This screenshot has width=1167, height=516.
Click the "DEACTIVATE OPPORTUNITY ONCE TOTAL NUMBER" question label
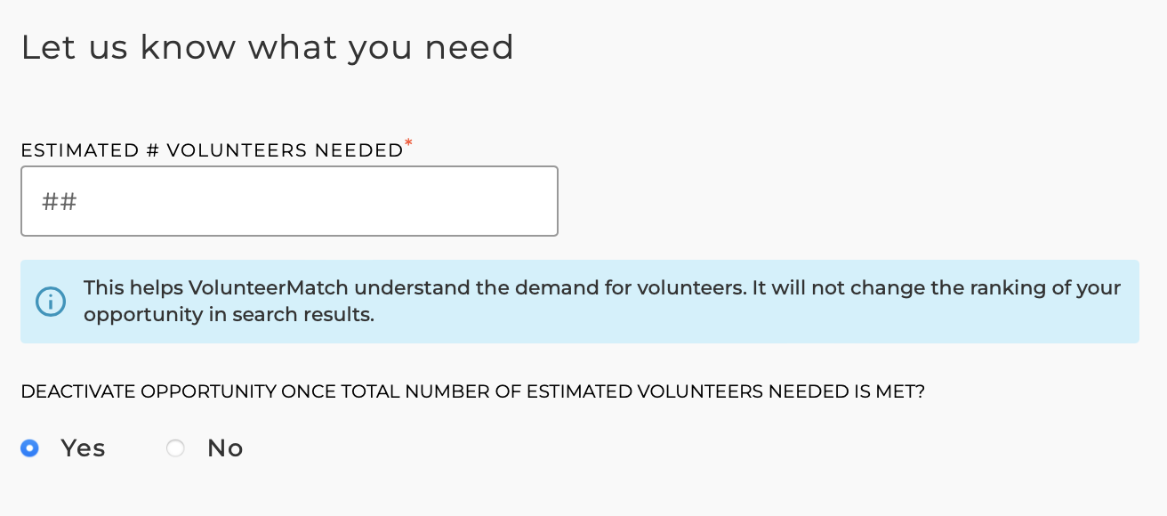point(472,391)
